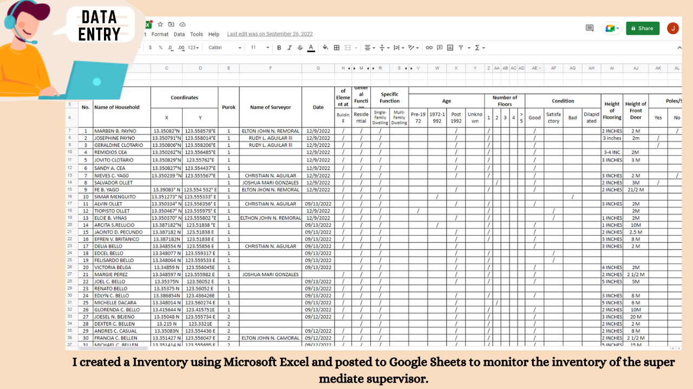Insert a comment from toolbar
The height and width of the screenshot is (389, 693).
pos(440,48)
